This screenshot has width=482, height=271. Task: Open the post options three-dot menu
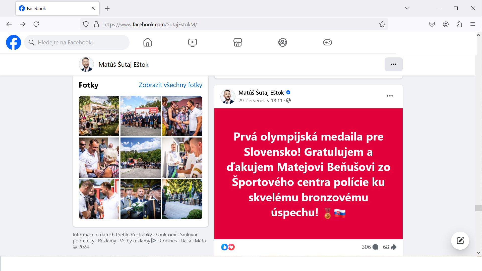pyautogui.click(x=390, y=96)
